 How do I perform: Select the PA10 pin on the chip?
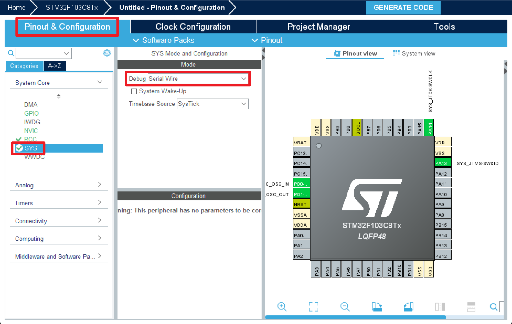[x=443, y=194]
